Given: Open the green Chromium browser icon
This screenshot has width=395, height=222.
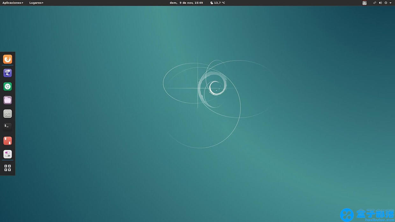Looking at the screenshot, I should pos(8,87).
